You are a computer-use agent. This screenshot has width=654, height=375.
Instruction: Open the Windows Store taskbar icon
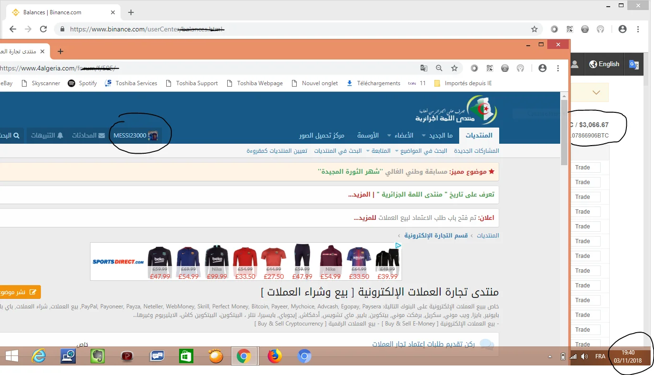pyautogui.click(x=186, y=356)
